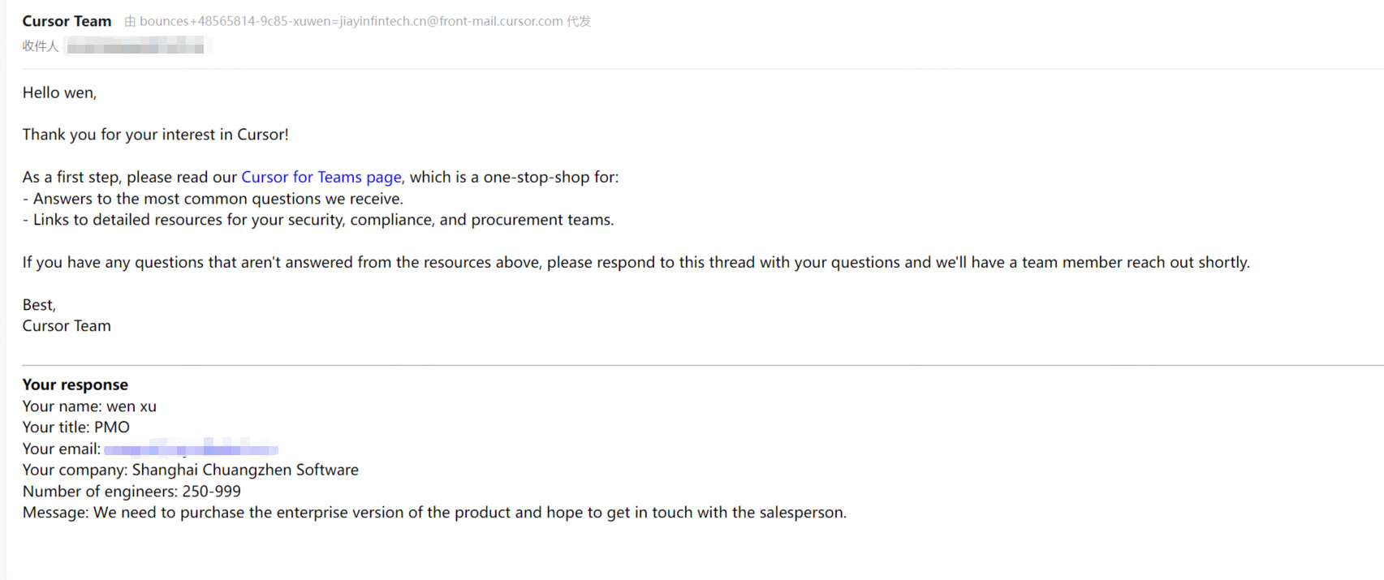The image size is (1384, 580).
Task: Click the blurred email after 'Your email:'
Action: point(191,449)
